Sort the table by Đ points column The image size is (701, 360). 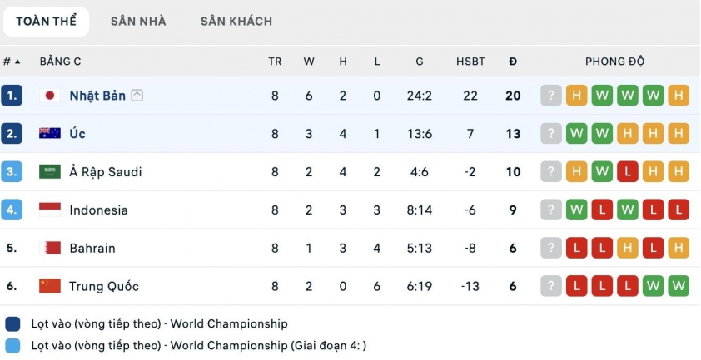[x=513, y=62]
